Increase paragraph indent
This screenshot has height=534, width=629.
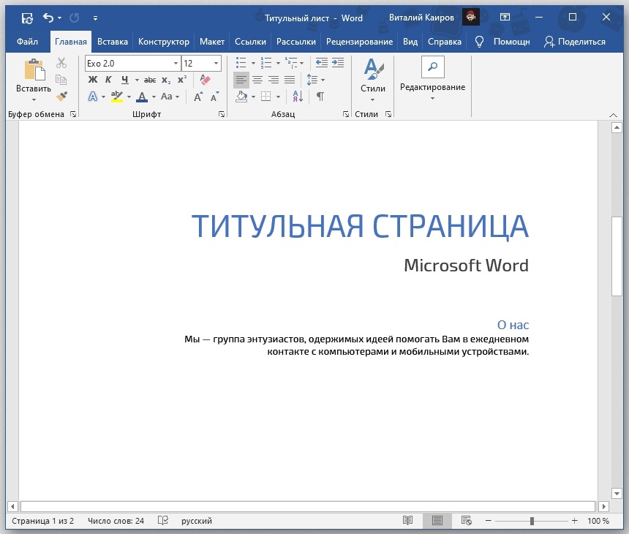pyautogui.click(x=336, y=63)
